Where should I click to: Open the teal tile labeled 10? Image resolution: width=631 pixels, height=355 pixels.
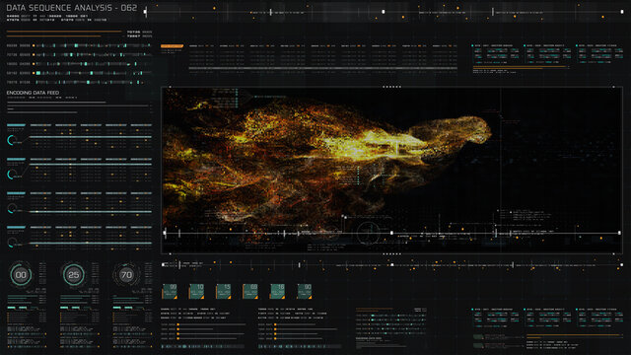coord(196,291)
